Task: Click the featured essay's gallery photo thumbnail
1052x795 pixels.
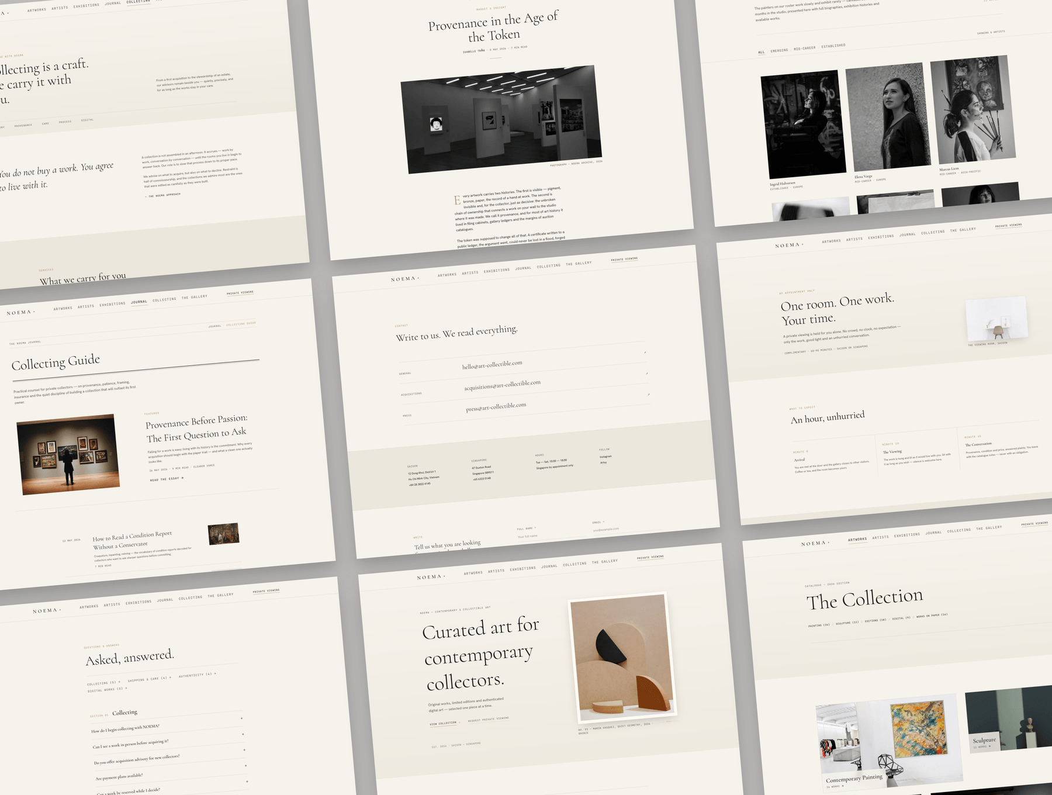Action: pos(68,455)
